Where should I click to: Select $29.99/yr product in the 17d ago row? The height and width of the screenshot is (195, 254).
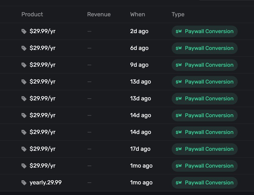click(42, 149)
